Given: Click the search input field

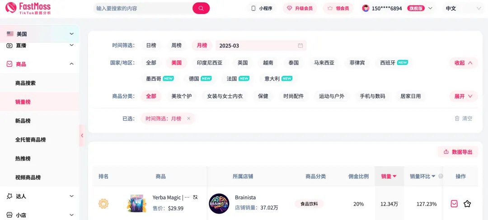Looking at the screenshot, I should 143,9.
